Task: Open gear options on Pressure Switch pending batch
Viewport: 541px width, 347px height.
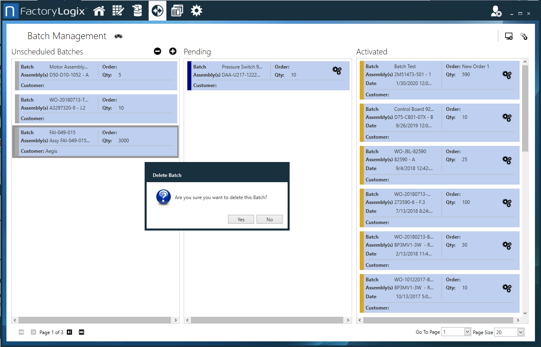Action: click(337, 70)
